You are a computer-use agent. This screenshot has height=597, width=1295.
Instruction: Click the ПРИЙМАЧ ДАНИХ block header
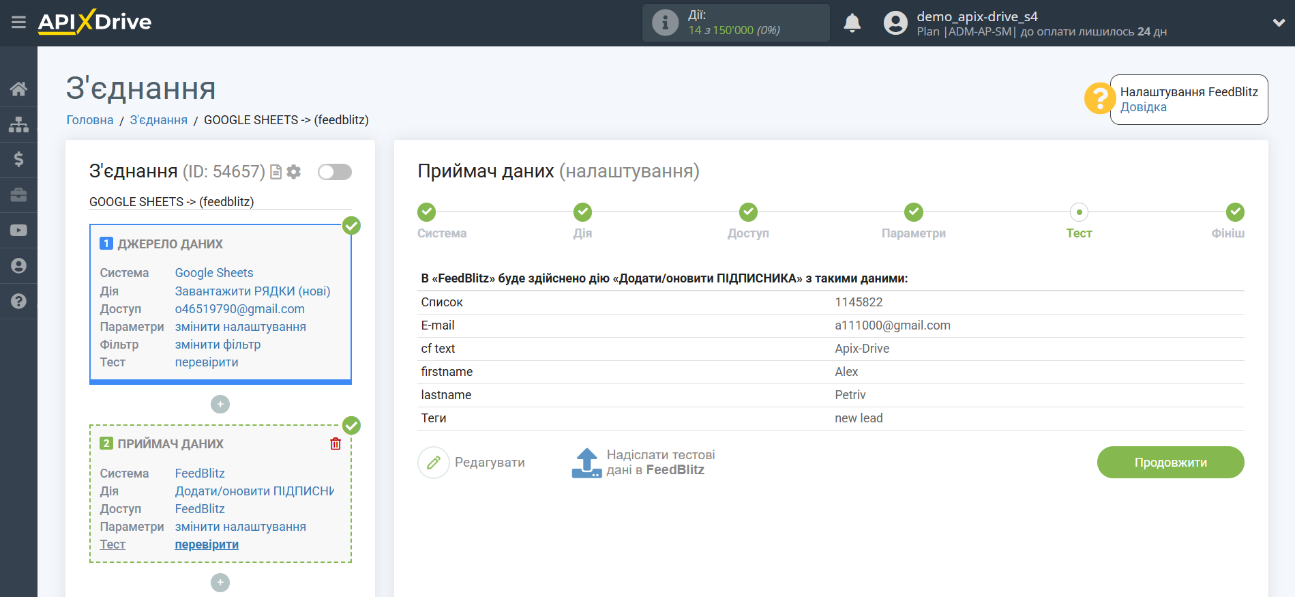pos(170,444)
